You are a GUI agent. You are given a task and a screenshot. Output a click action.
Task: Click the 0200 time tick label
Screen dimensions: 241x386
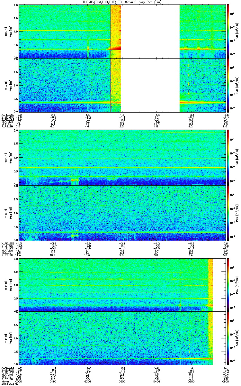(87, 381)
